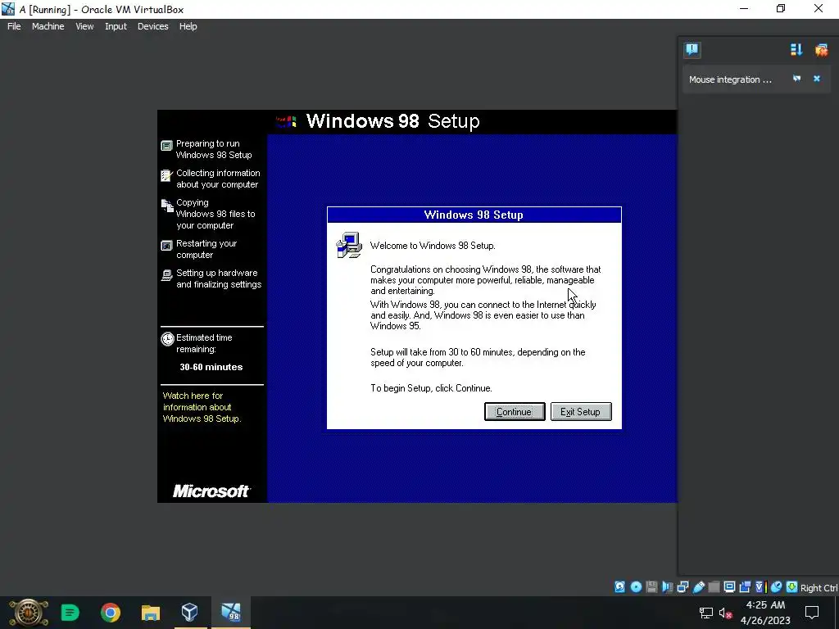Open File Explorer from the taskbar
Screen dimensions: 839x629
tap(151, 613)
